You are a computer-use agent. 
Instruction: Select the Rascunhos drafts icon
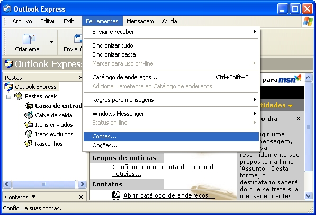point(29,143)
